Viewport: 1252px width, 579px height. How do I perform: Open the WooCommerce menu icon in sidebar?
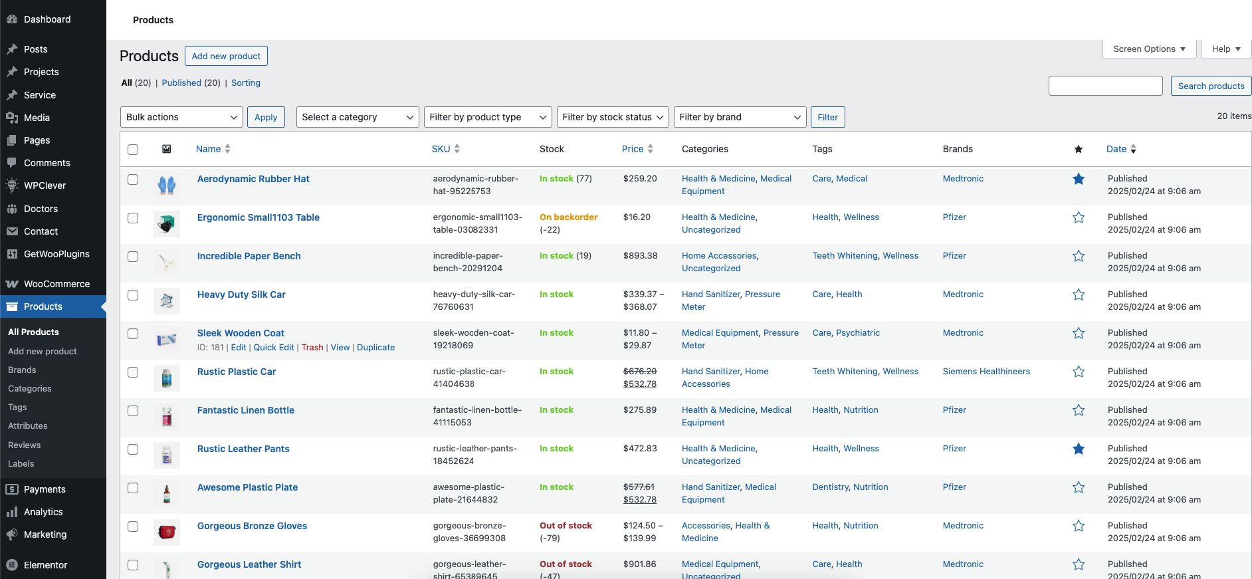[x=12, y=284]
